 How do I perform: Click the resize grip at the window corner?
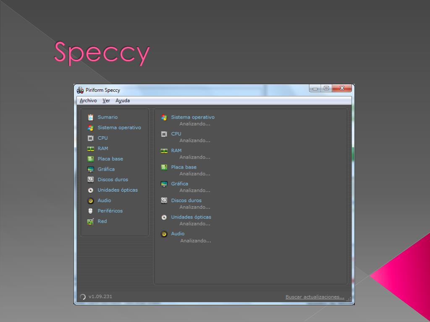tap(349, 299)
